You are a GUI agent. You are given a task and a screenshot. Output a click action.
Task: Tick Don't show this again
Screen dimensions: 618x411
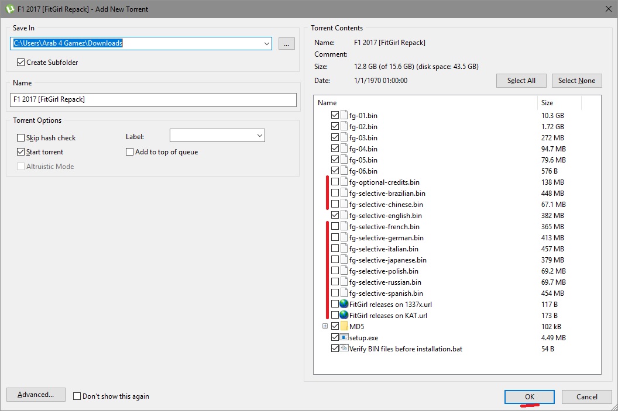click(x=77, y=396)
